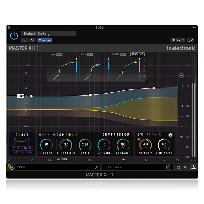The width and height of the screenshot is (204, 204).
Task: Select the BASS curve preset
Action: [x=28, y=148]
